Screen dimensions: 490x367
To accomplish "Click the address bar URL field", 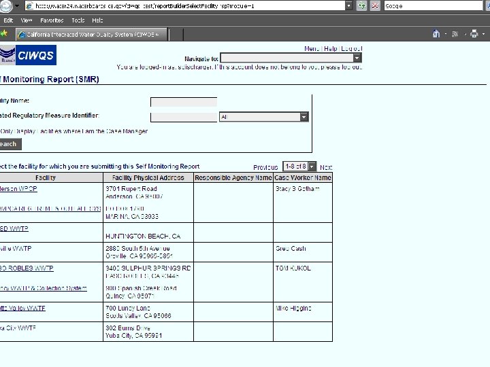I will tap(185, 5).
